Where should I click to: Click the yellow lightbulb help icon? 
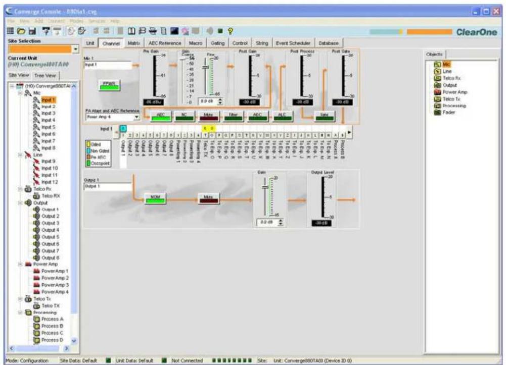click(x=231, y=31)
